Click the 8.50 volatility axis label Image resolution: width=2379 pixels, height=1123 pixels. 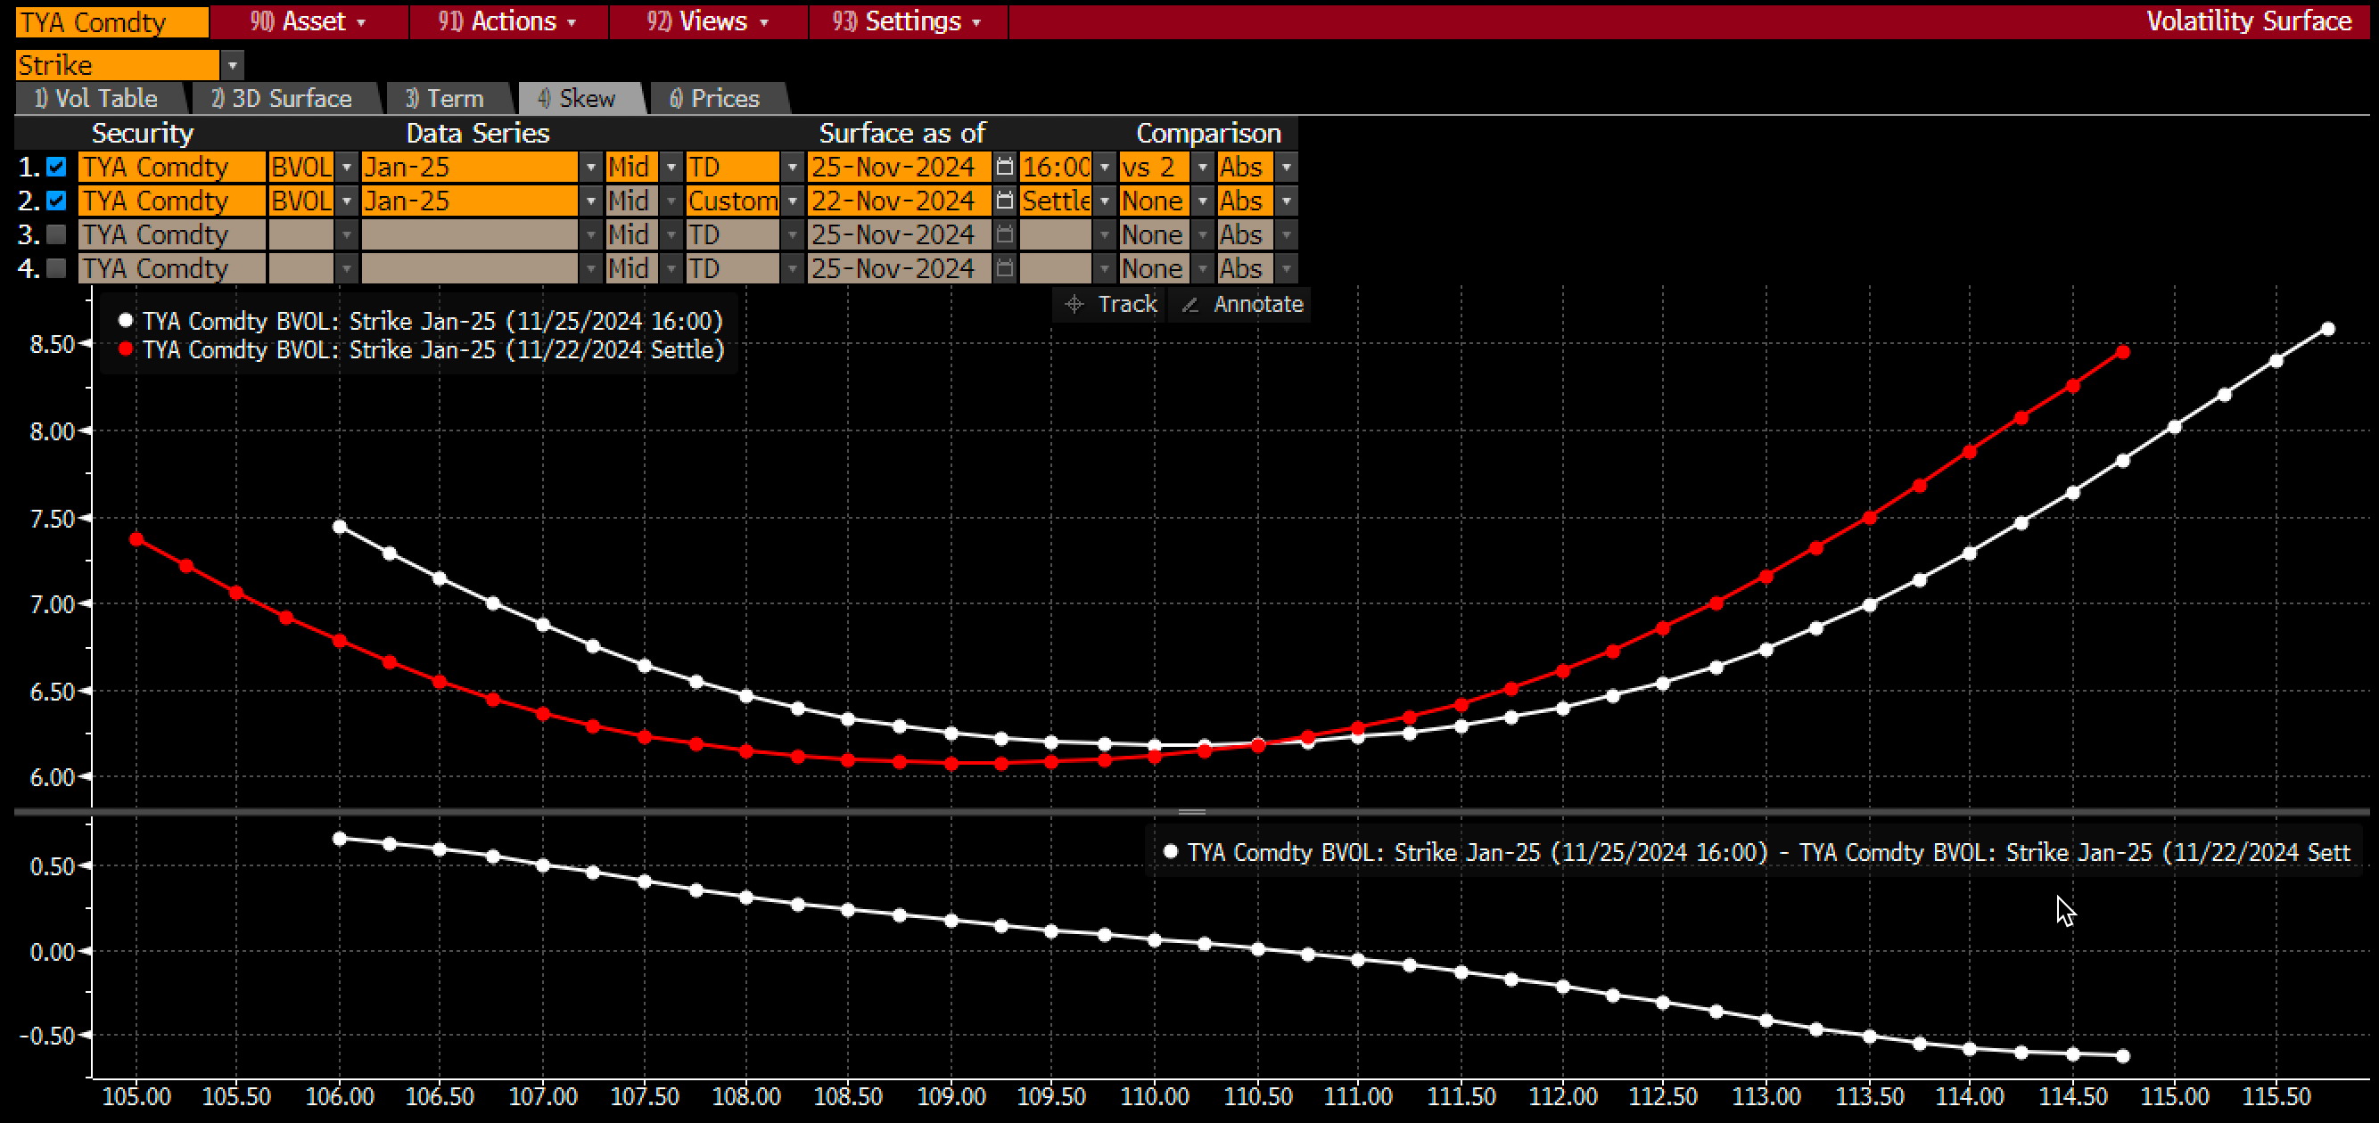tap(52, 345)
